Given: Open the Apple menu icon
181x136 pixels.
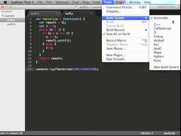Looking at the screenshot, I should click(5, 2).
